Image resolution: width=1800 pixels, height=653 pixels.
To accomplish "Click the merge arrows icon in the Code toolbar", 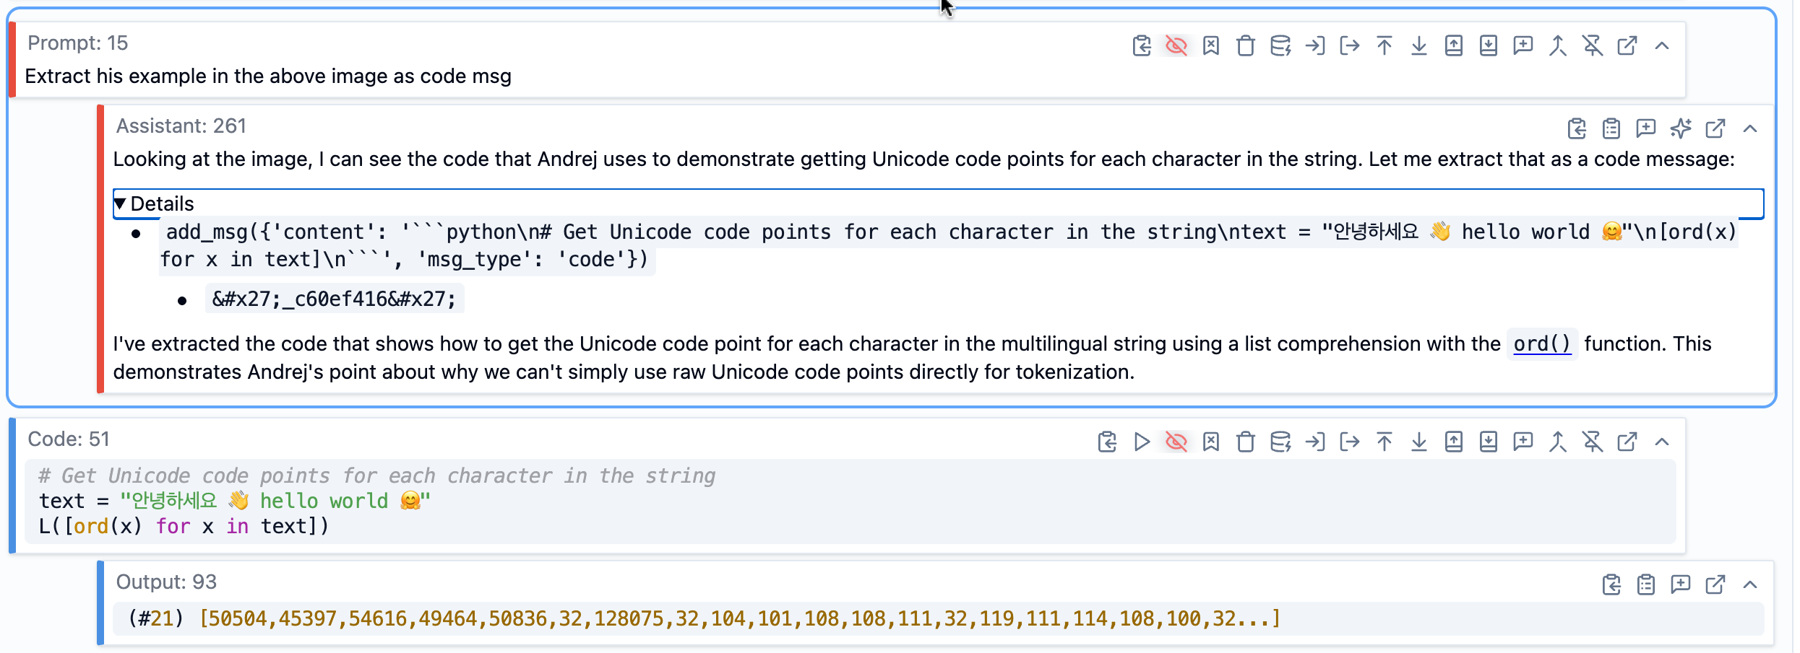I will [1557, 442].
